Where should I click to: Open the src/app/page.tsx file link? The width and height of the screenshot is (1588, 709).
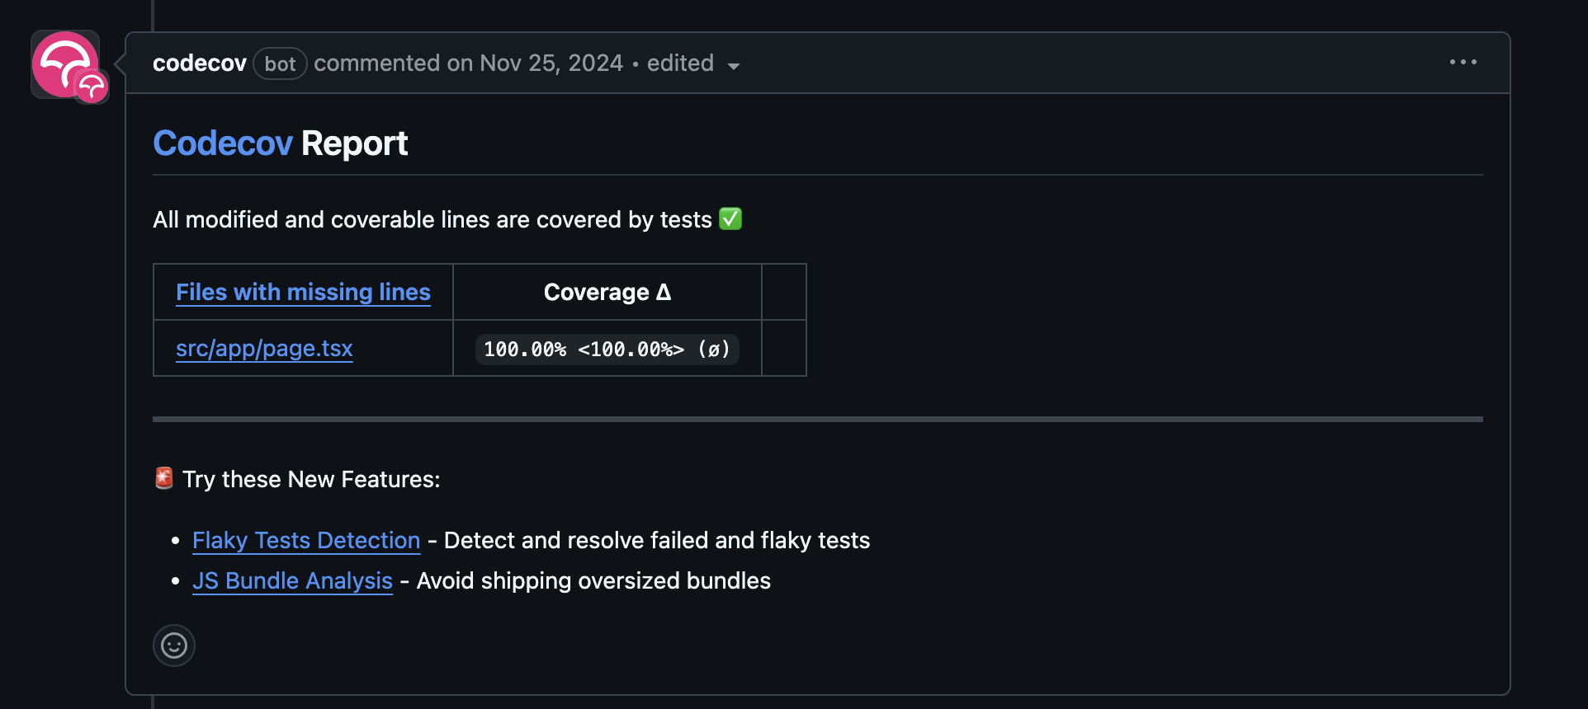pyautogui.click(x=264, y=349)
